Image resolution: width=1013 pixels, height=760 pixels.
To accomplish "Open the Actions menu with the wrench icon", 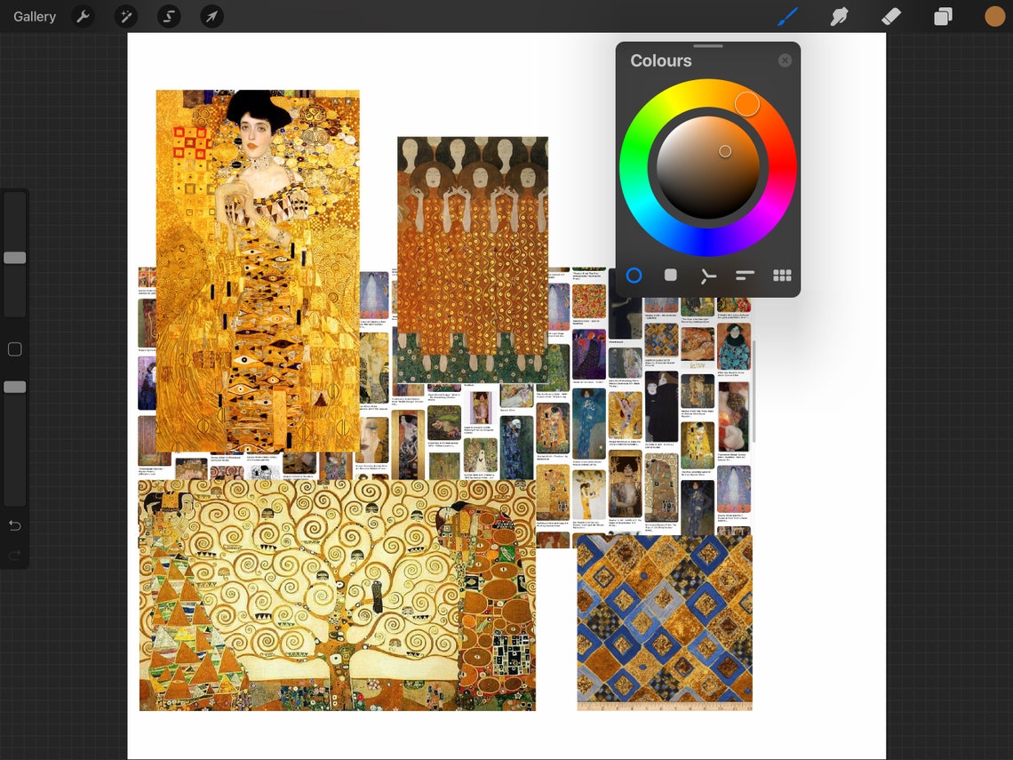I will pyautogui.click(x=83, y=16).
